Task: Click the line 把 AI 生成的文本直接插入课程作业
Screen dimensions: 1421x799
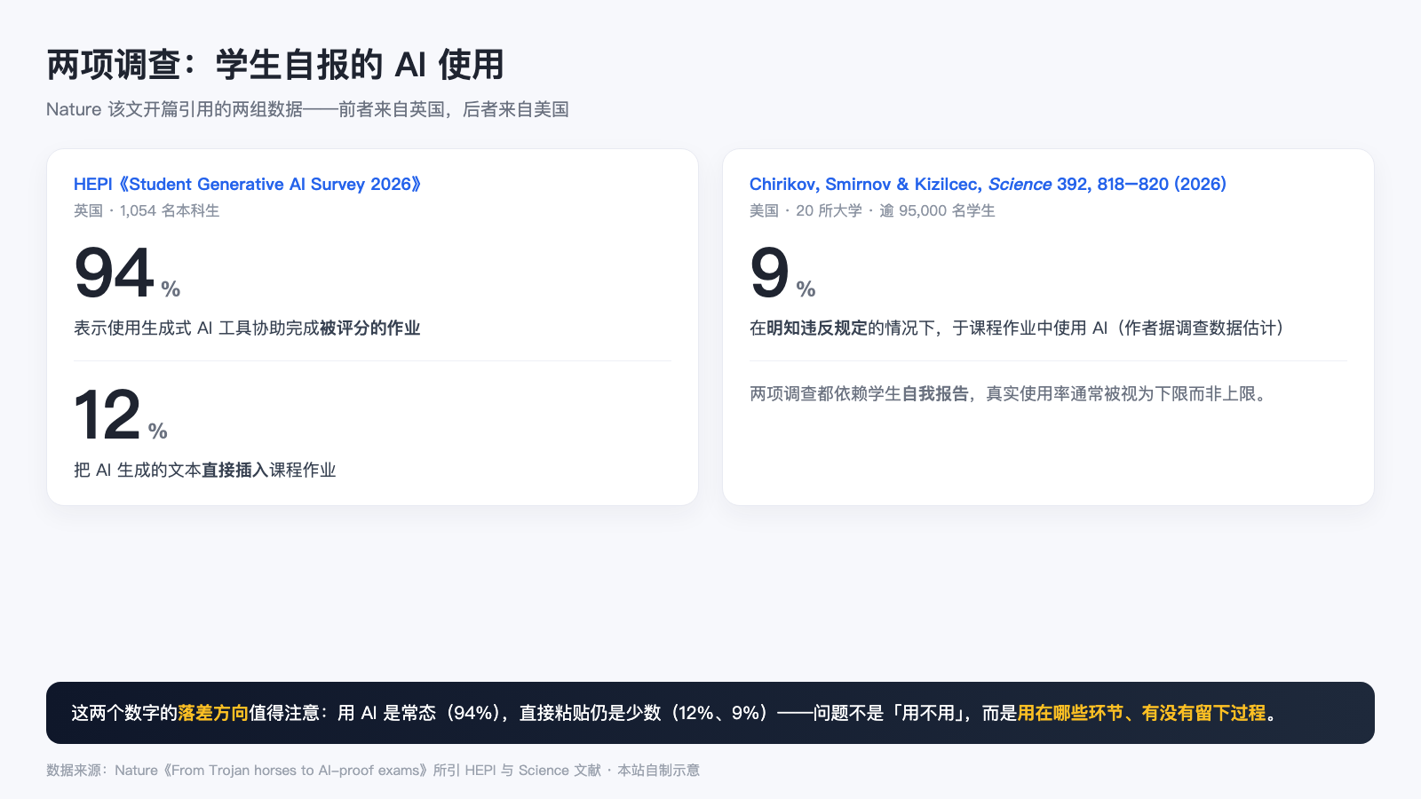Action: pos(205,470)
